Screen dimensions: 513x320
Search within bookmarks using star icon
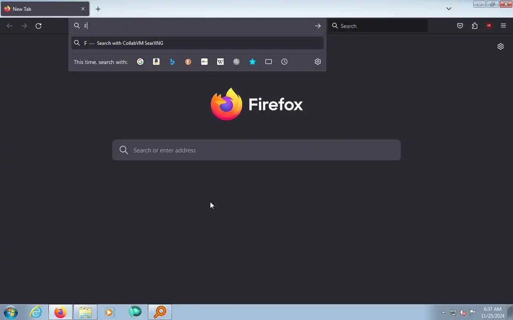(252, 62)
